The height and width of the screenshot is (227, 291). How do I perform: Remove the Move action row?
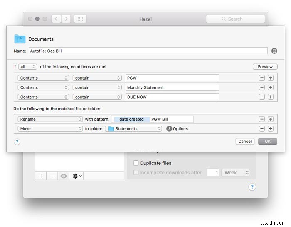(261, 129)
